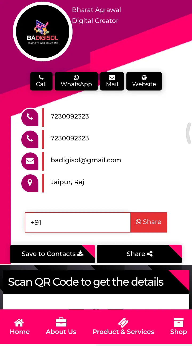Select the badigisol@gmail.com email address
Screen dimensions: 192x346
click(86, 160)
